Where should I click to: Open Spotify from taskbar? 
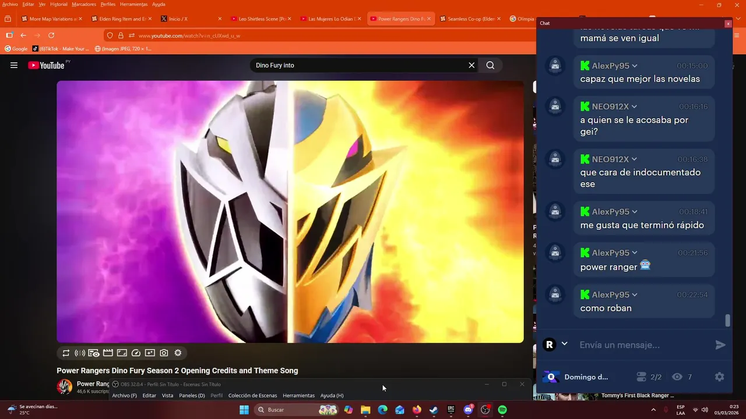[502, 410]
